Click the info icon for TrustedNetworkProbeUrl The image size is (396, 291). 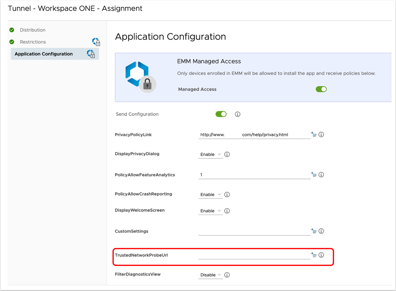pyautogui.click(x=321, y=255)
